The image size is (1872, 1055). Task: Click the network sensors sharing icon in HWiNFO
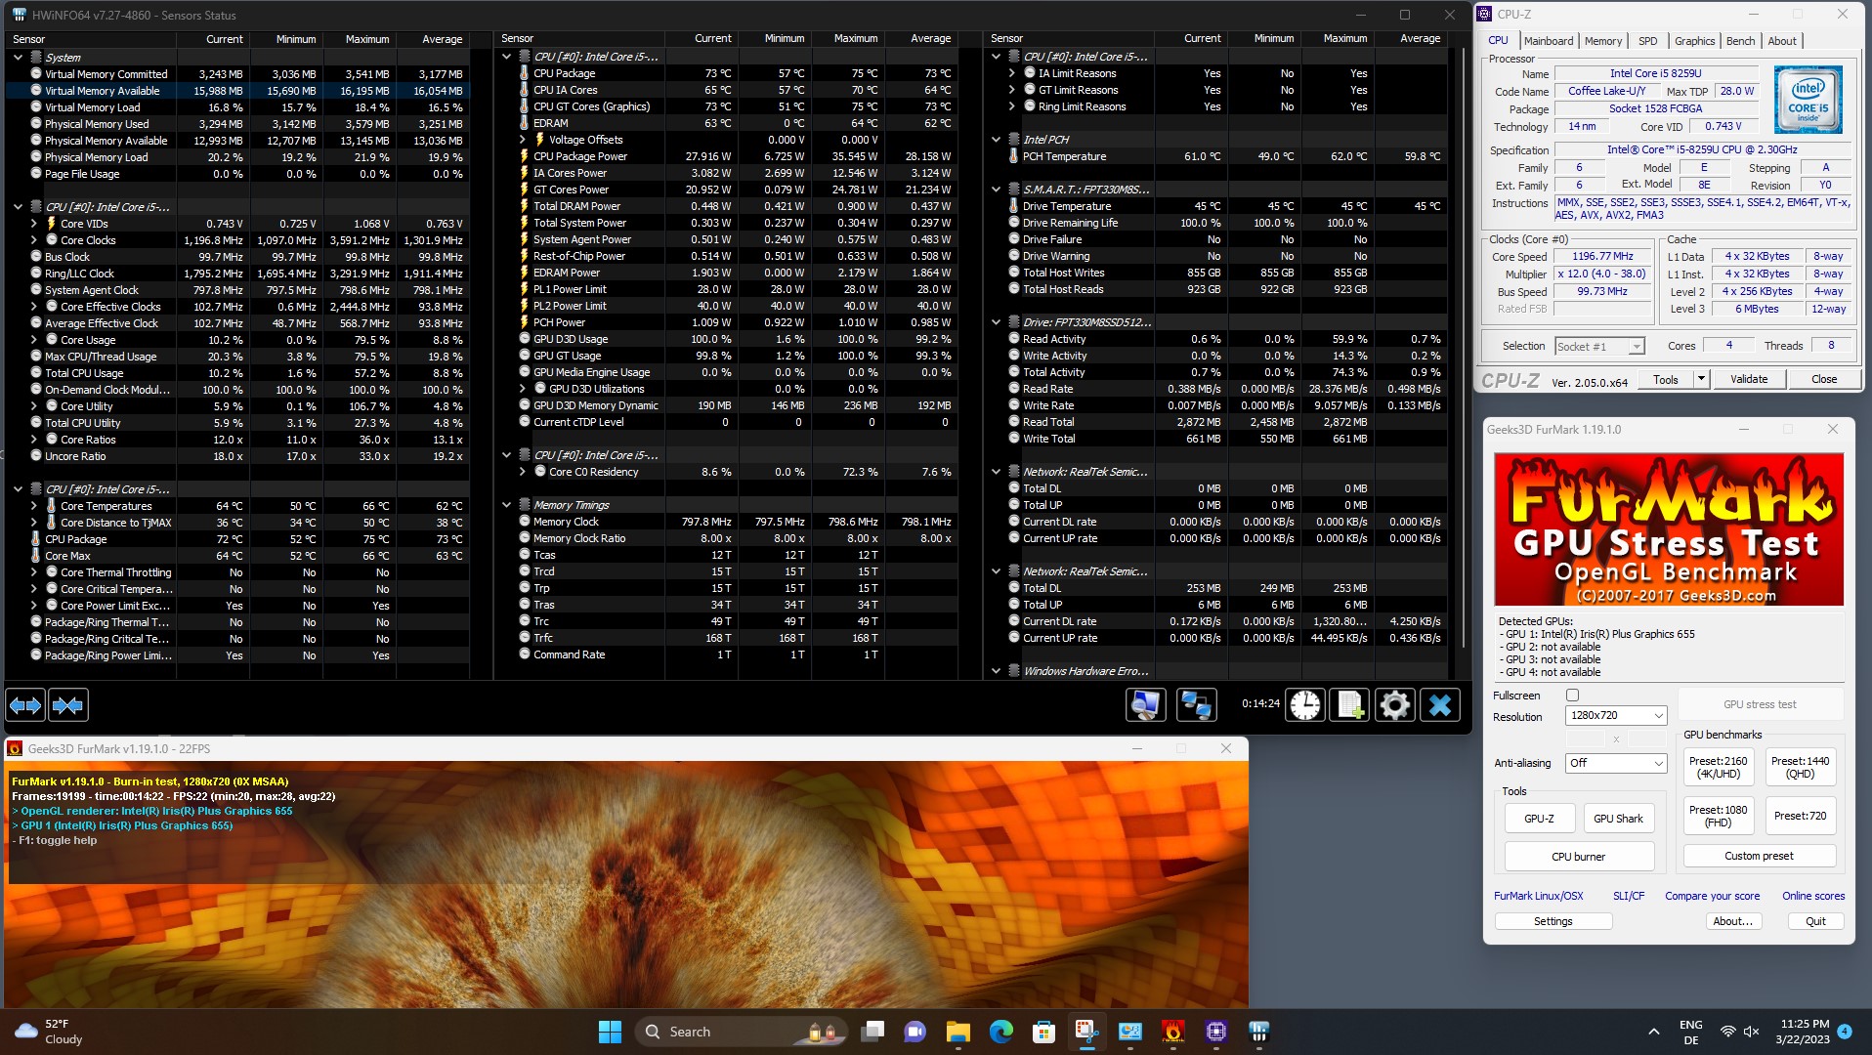point(1196,704)
